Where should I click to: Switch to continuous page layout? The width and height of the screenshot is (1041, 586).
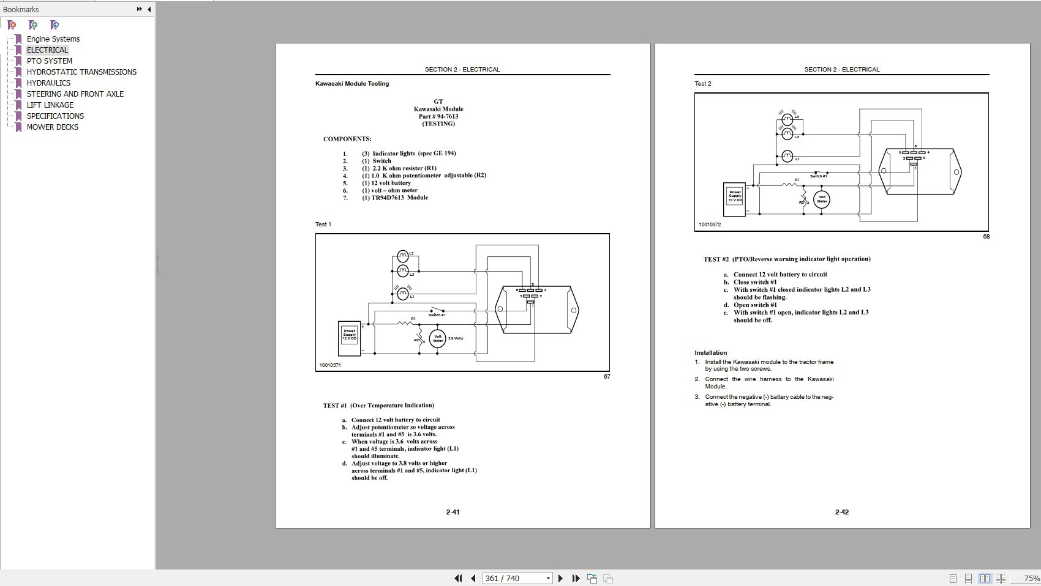(969, 578)
